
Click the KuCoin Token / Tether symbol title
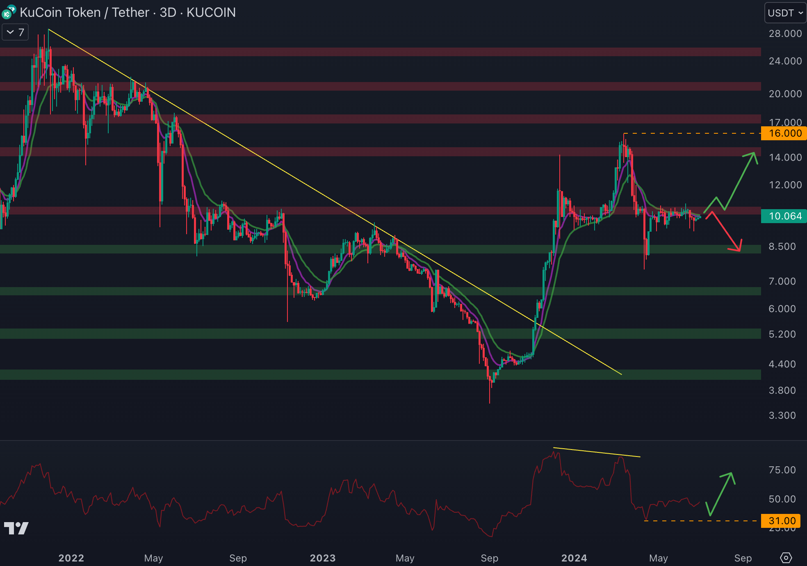click(x=84, y=12)
